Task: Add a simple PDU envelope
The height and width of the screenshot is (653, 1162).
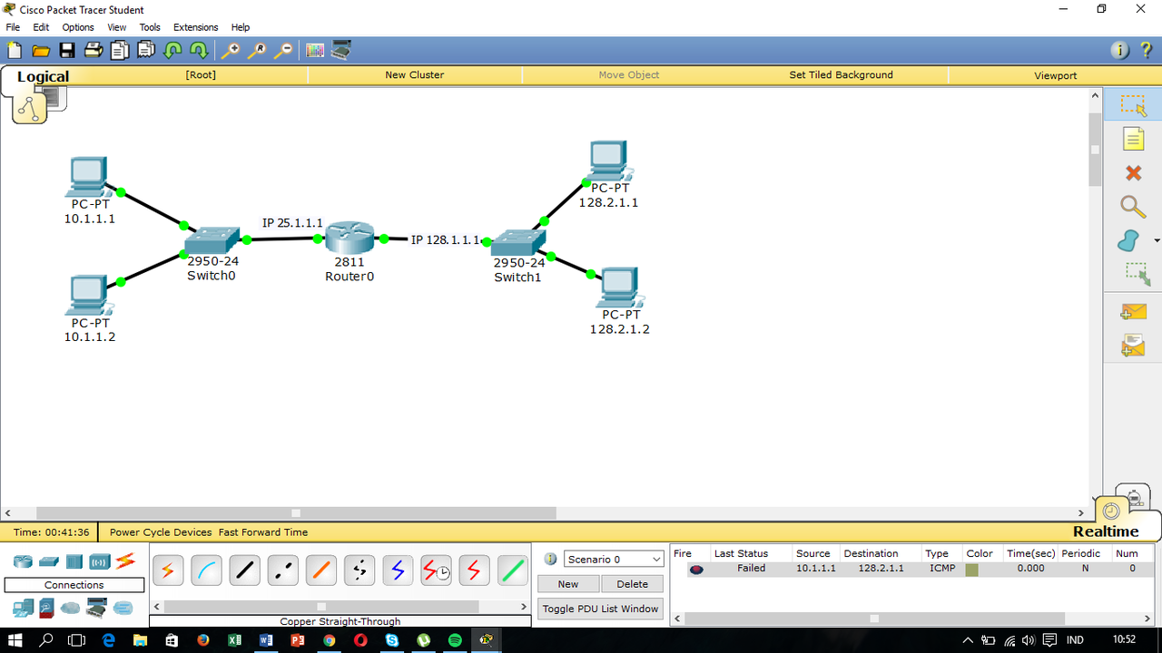Action: 1133,313
